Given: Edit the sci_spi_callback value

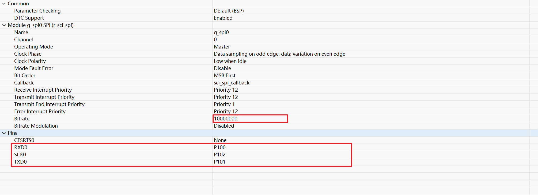Looking at the screenshot, I should click(232, 83).
